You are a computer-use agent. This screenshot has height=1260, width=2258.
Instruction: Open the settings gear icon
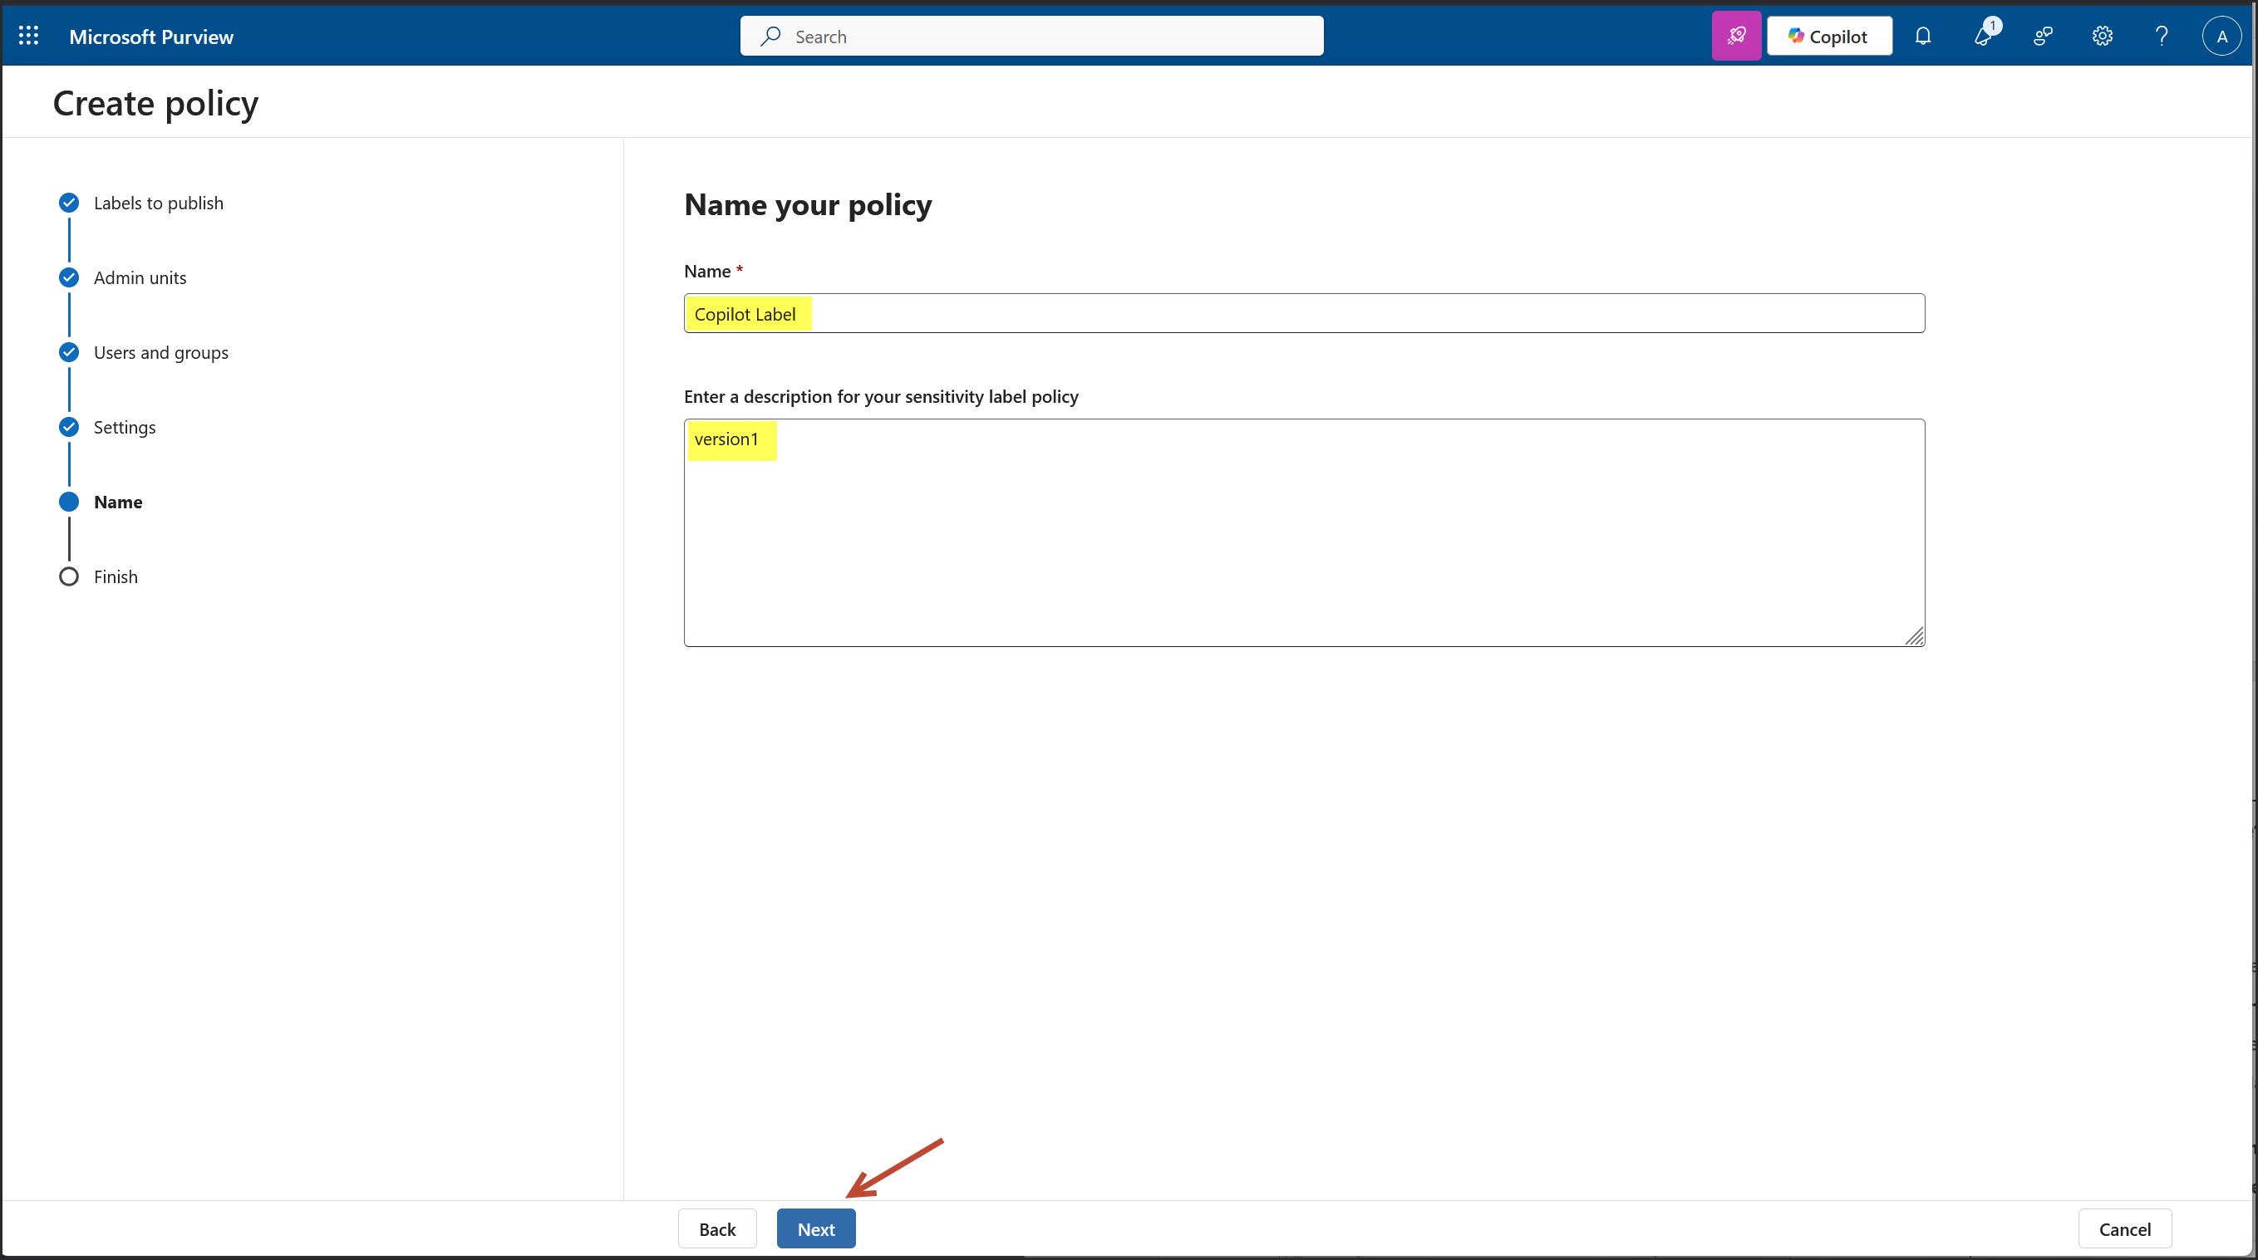(x=2102, y=36)
